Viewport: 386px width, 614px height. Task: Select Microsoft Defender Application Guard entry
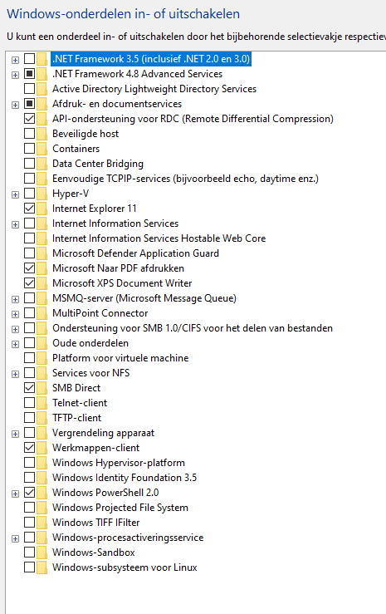(135, 253)
